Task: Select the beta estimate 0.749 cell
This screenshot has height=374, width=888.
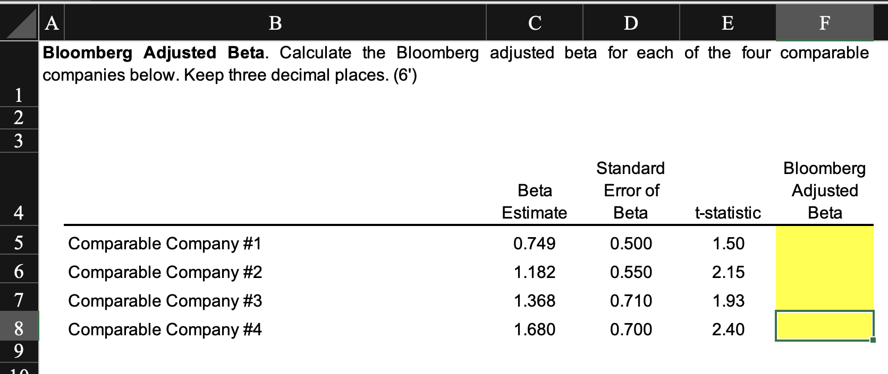Action: click(535, 243)
